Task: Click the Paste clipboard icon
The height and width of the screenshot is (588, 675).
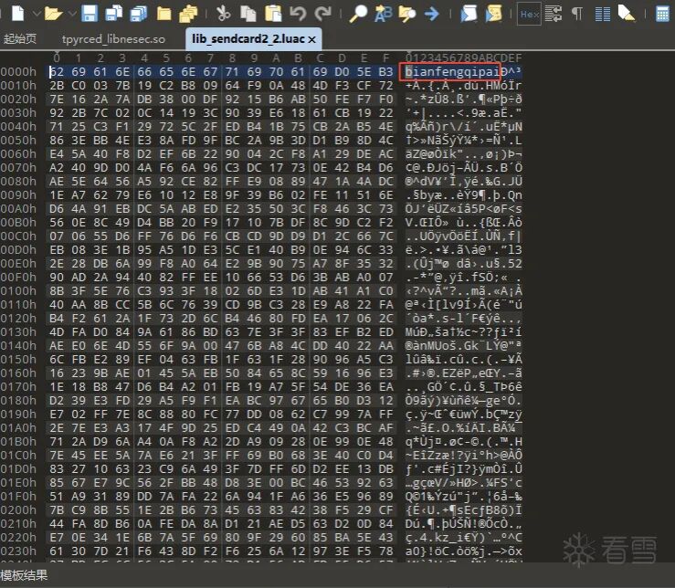Action: tap(273, 14)
